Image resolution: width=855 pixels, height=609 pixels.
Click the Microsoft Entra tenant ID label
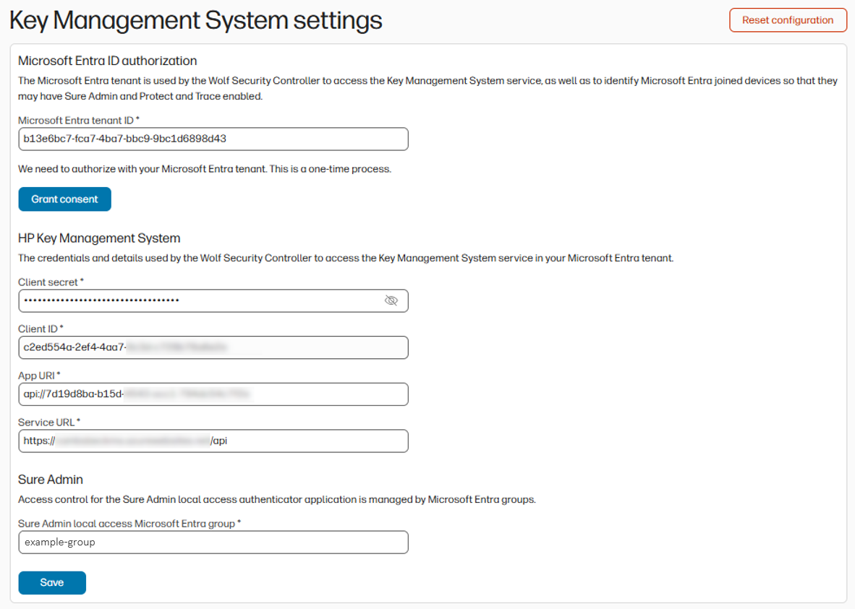[79, 121]
